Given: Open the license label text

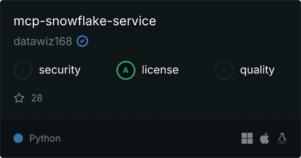Looking at the screenshot, I should [x=160, y=70].
